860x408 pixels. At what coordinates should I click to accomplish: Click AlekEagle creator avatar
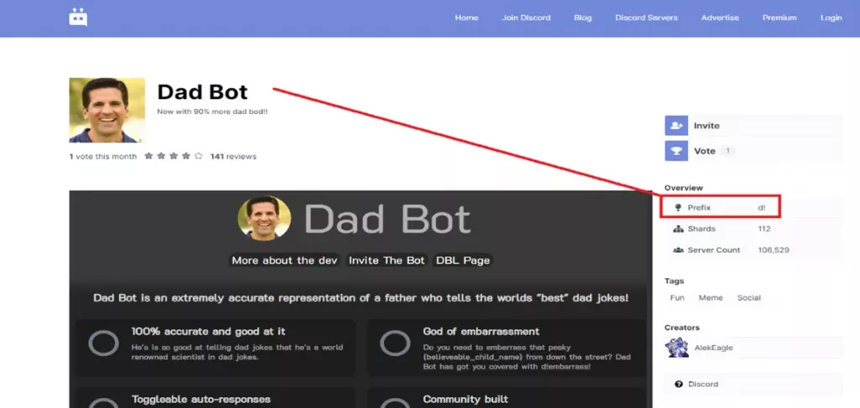point(676,348)
